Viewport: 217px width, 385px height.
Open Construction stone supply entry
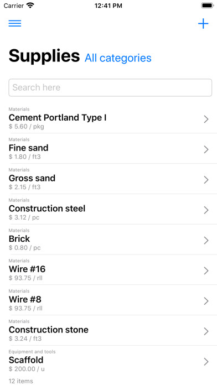108,330
